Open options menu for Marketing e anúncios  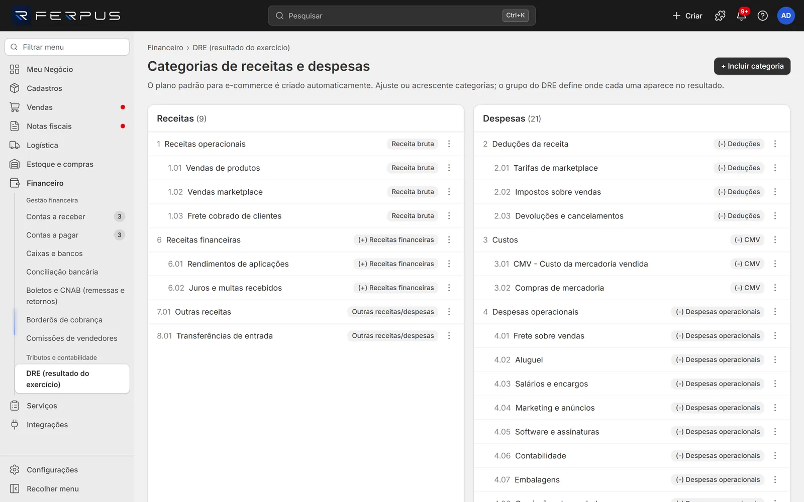click(x=775, y=408)
